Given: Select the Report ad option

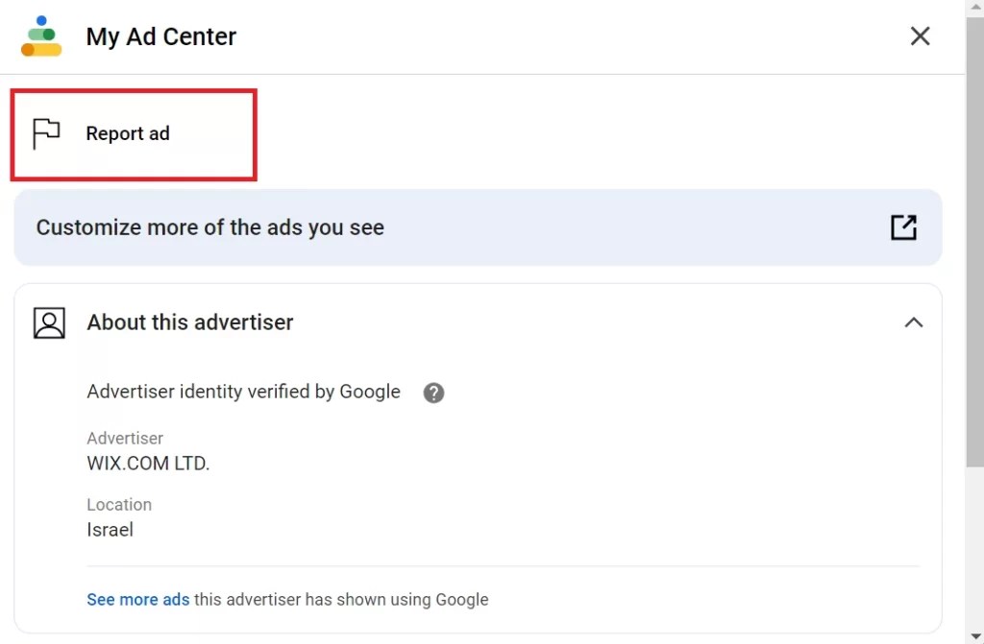Looking at the screenshot, I should [129, 133].
